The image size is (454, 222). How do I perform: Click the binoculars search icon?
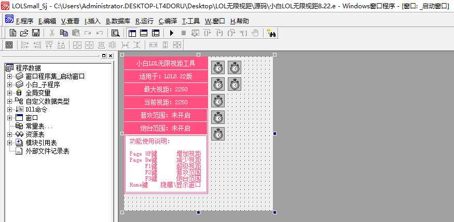tap(271, 33)
